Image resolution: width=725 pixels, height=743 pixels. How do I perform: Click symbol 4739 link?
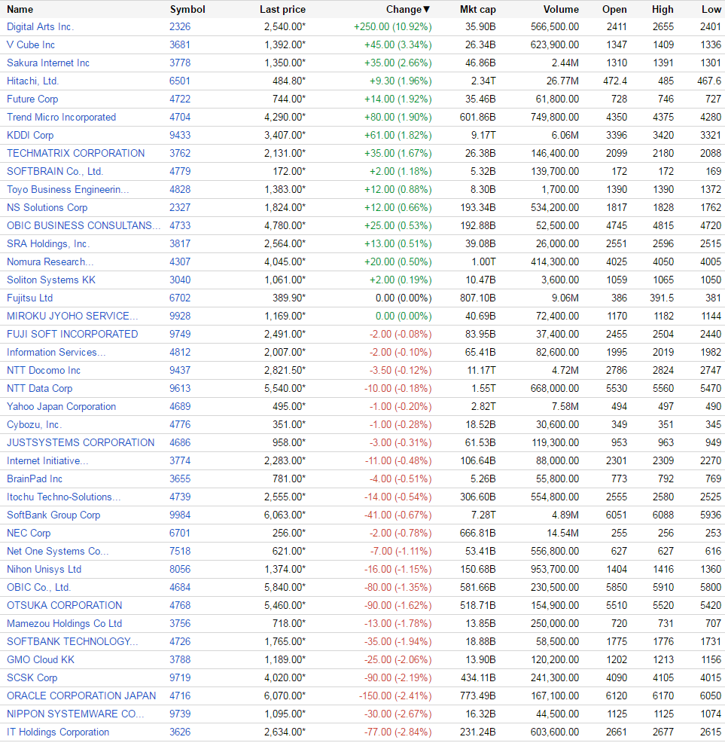[180, 497]
